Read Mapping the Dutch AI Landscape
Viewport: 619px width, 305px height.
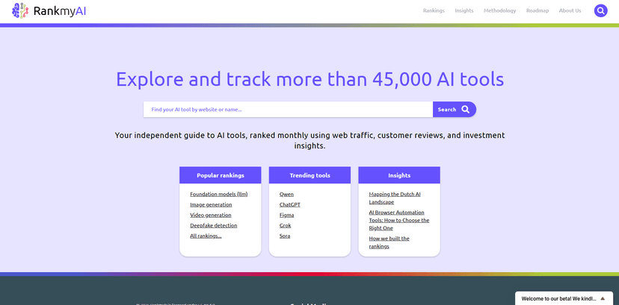coord(394,198)
